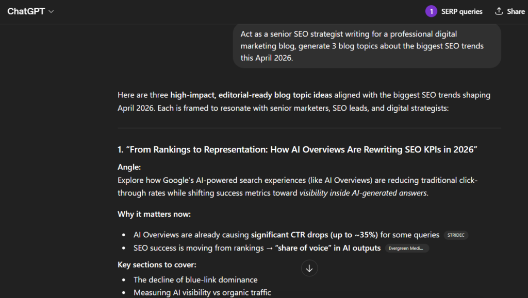Click the purple "1" SERP queries badge
The height and width of the screenshot is (298, 528).
431,11
